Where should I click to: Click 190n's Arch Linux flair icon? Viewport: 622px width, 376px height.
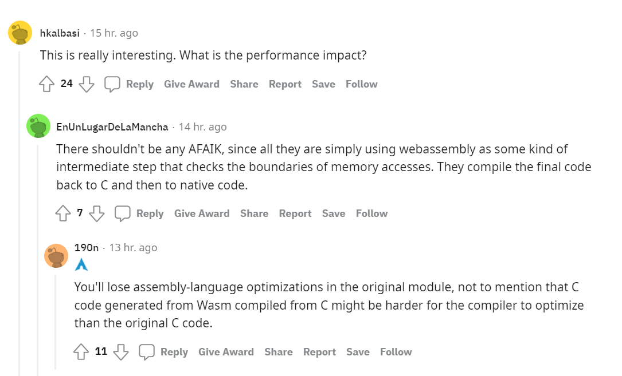click(81, 264)
